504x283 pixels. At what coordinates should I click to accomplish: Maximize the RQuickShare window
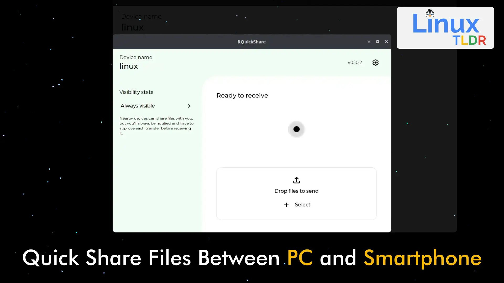[377, 42]
